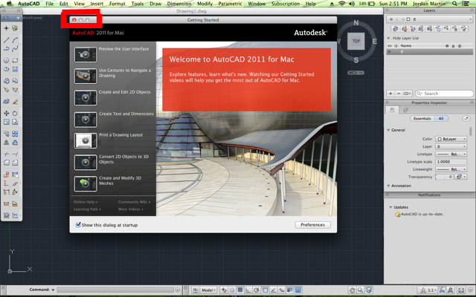The height and width of the screenshot is (297, 476).
Task: Select the Ellipse tool
Action: coord(6,69)
